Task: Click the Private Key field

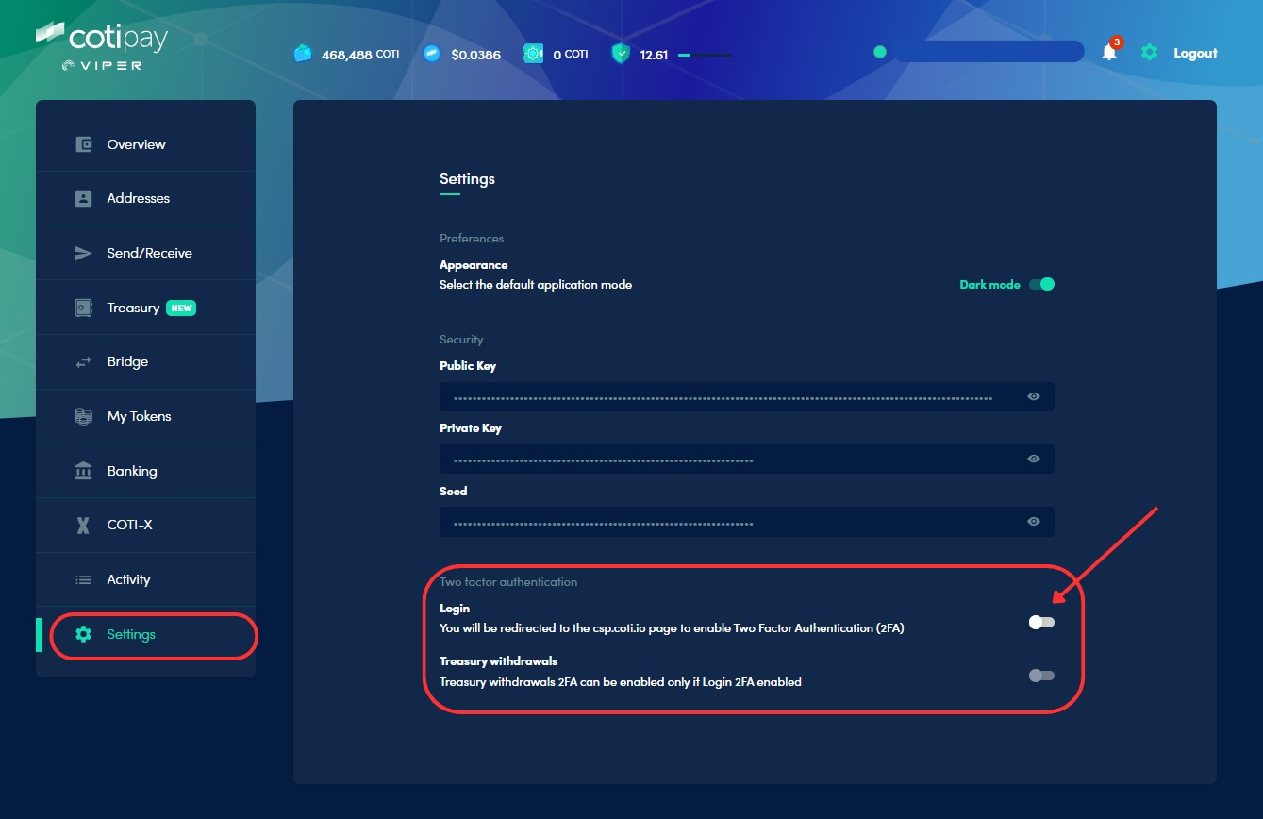Action: point(747,459)
